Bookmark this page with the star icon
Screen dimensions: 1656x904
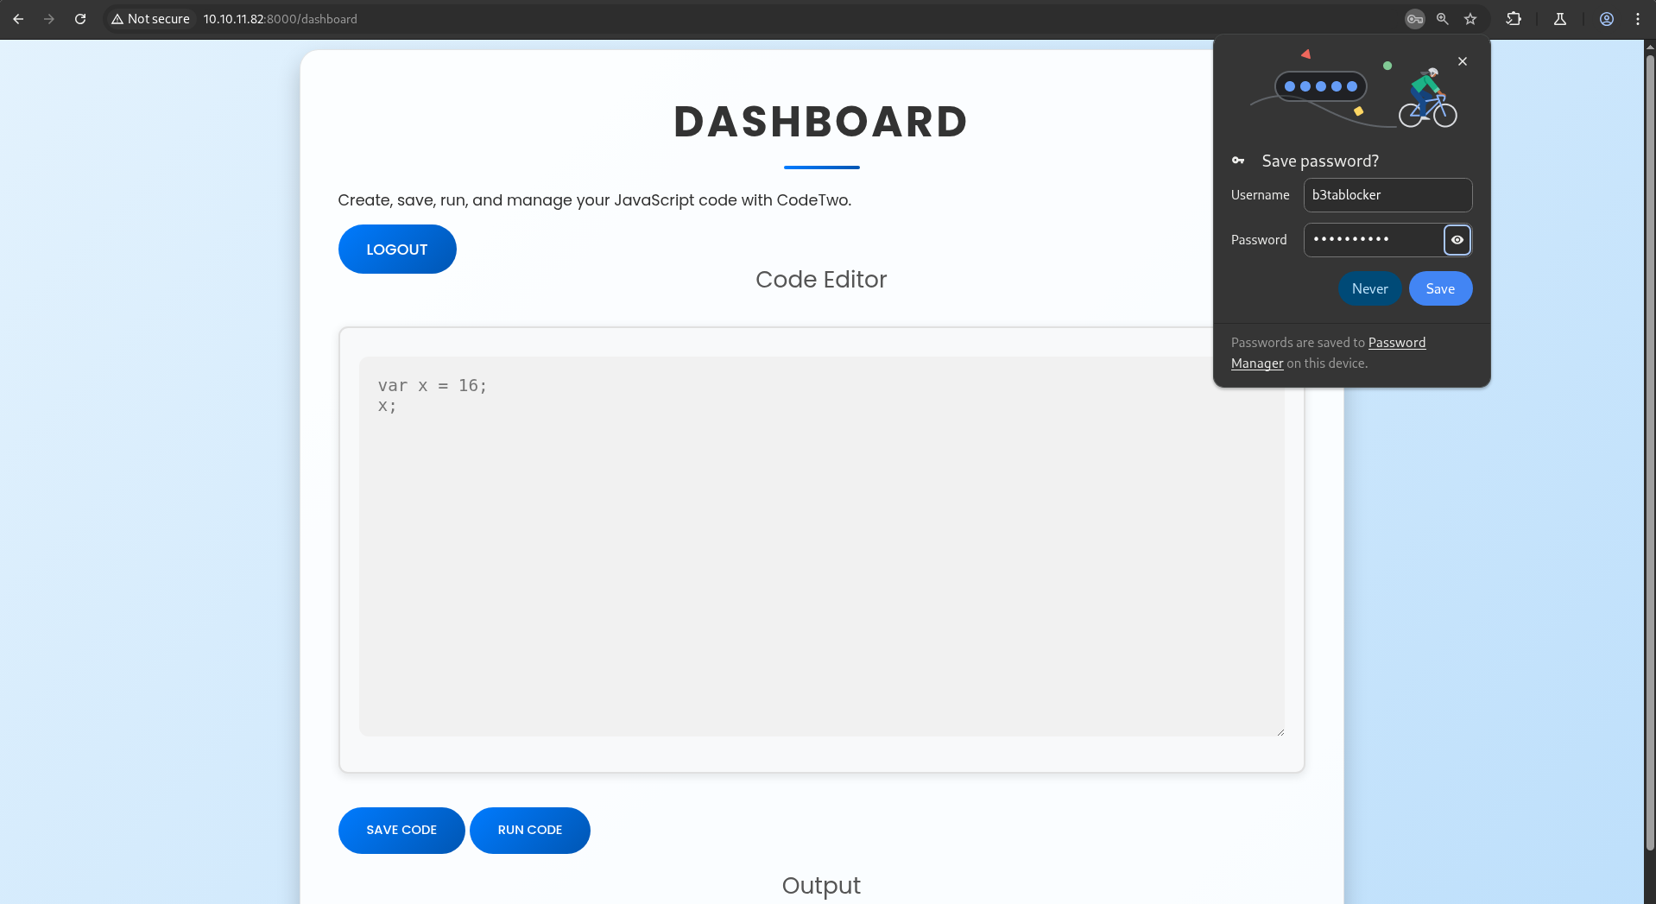coord(1470,19)
